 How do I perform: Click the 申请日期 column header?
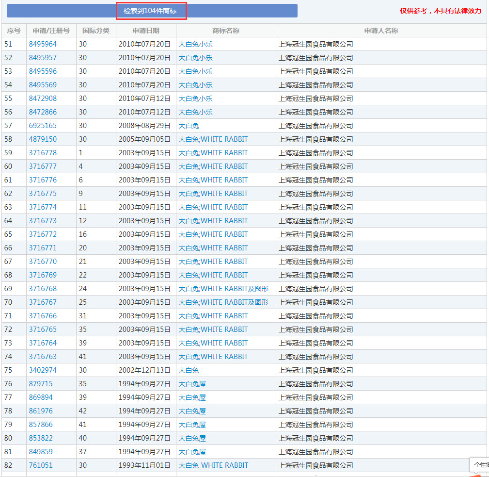[146, 31]
